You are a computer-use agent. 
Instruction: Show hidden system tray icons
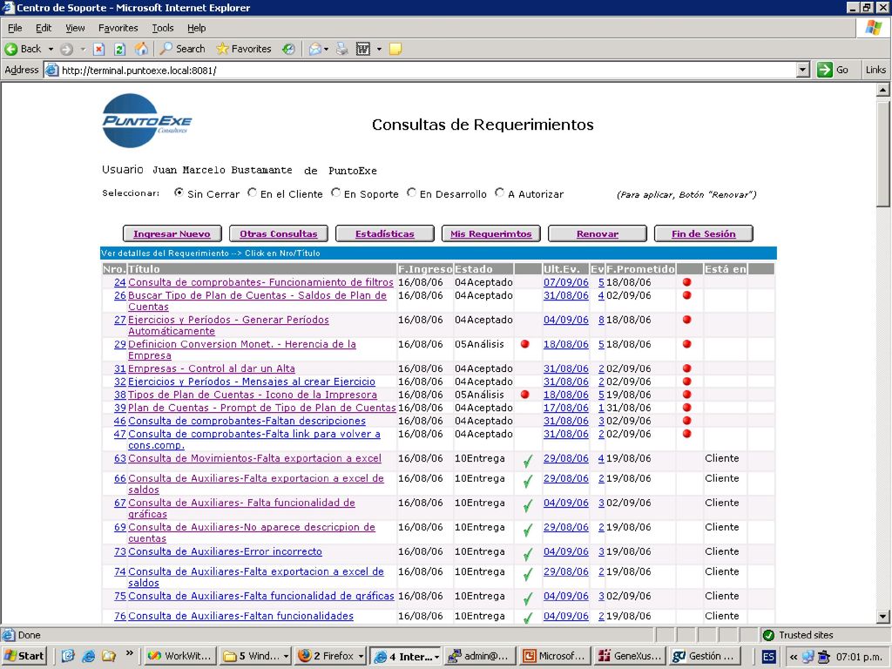pyautogui.click(x=793, y=657)
